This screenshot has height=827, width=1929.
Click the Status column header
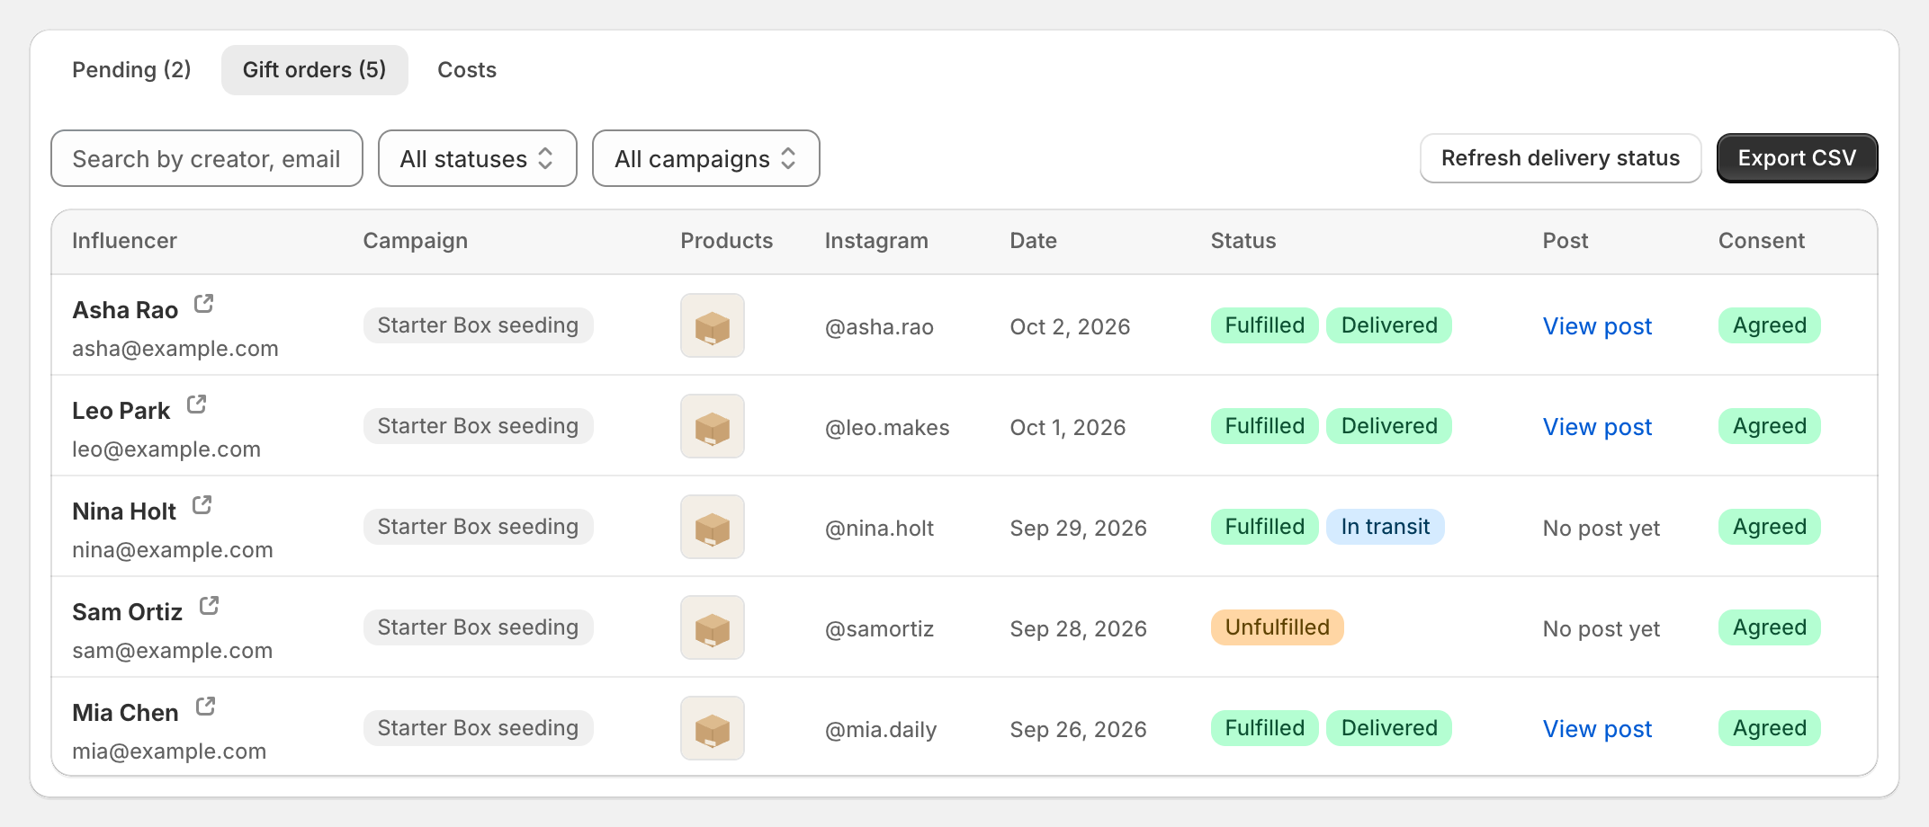pos(1243,241)
